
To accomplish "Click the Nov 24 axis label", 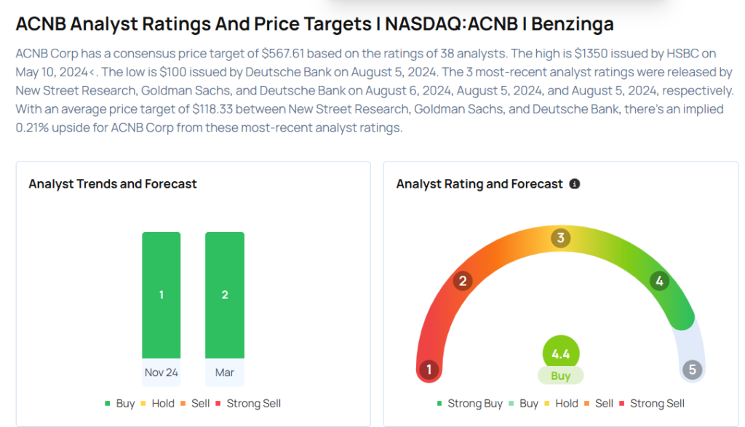I will click(162, 372).
